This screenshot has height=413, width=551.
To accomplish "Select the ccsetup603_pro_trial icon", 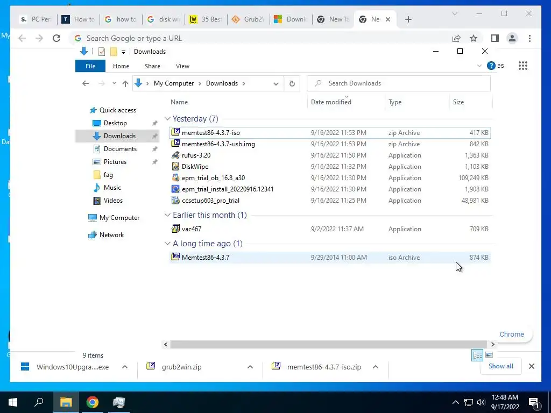I will [x=175, y=200].
